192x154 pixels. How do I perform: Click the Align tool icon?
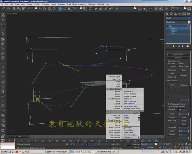coord(145,9)
